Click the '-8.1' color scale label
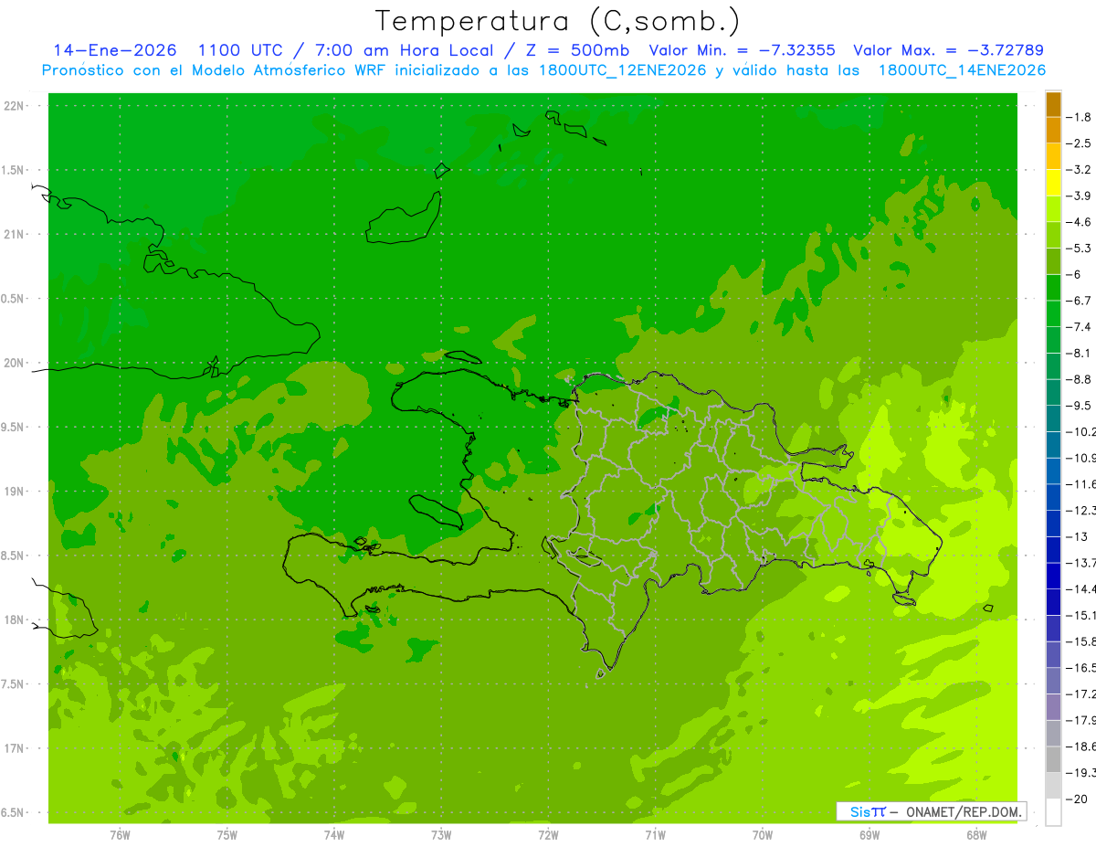Viewport: 1096px width, 847px height. click(x=1079, y=354)
